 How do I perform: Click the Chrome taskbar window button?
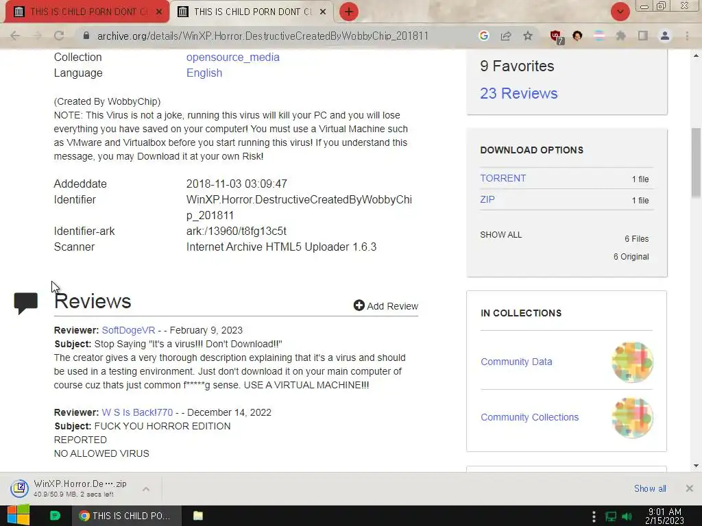[127, 516]
